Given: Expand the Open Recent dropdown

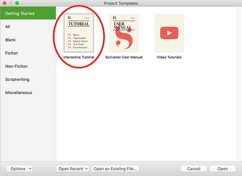Looking at the screenshot, I should (x=73, y=169).
